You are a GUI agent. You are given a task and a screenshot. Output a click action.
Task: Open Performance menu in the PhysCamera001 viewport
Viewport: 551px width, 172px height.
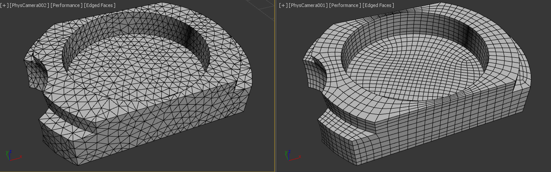[x=345, y=5]
